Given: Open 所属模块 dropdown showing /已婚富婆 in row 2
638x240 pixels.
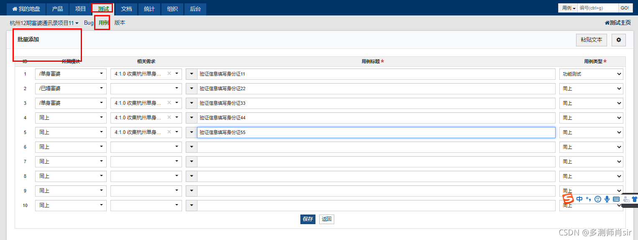Looking at the screenshot, I should pos(71,88).
